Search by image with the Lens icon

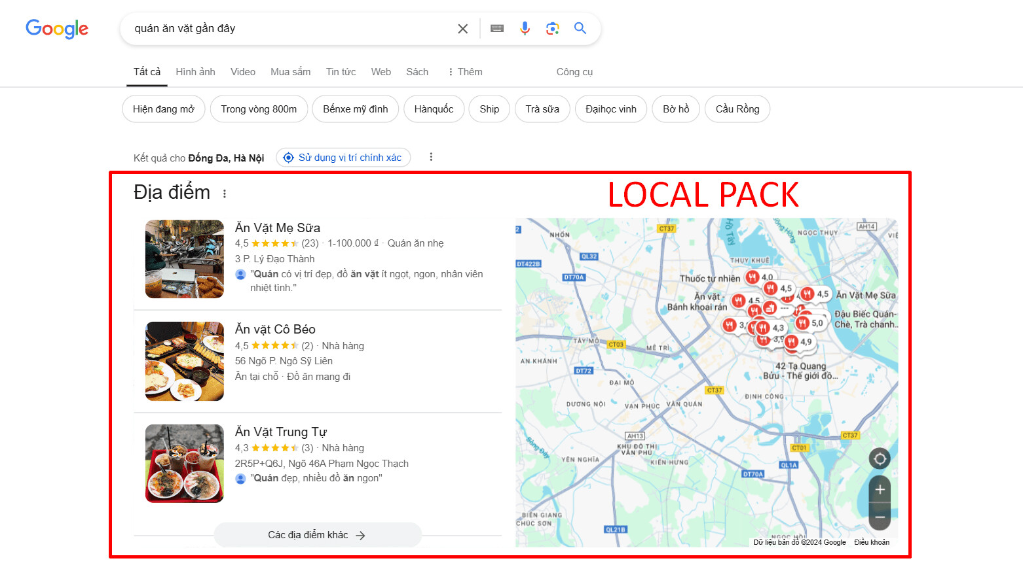[553, 28]
